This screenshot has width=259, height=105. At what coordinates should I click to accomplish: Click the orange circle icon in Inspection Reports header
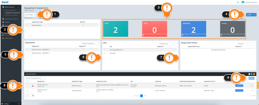pos(254,74)
